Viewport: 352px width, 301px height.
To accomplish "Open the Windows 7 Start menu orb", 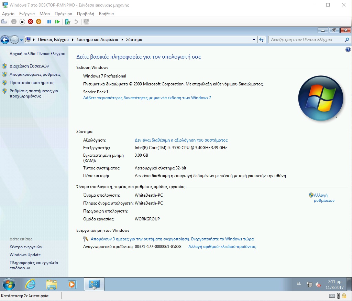I will point(9,284).
